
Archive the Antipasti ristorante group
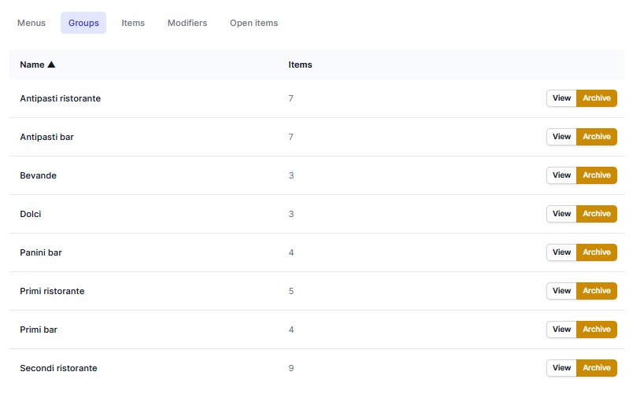(597, 98)
